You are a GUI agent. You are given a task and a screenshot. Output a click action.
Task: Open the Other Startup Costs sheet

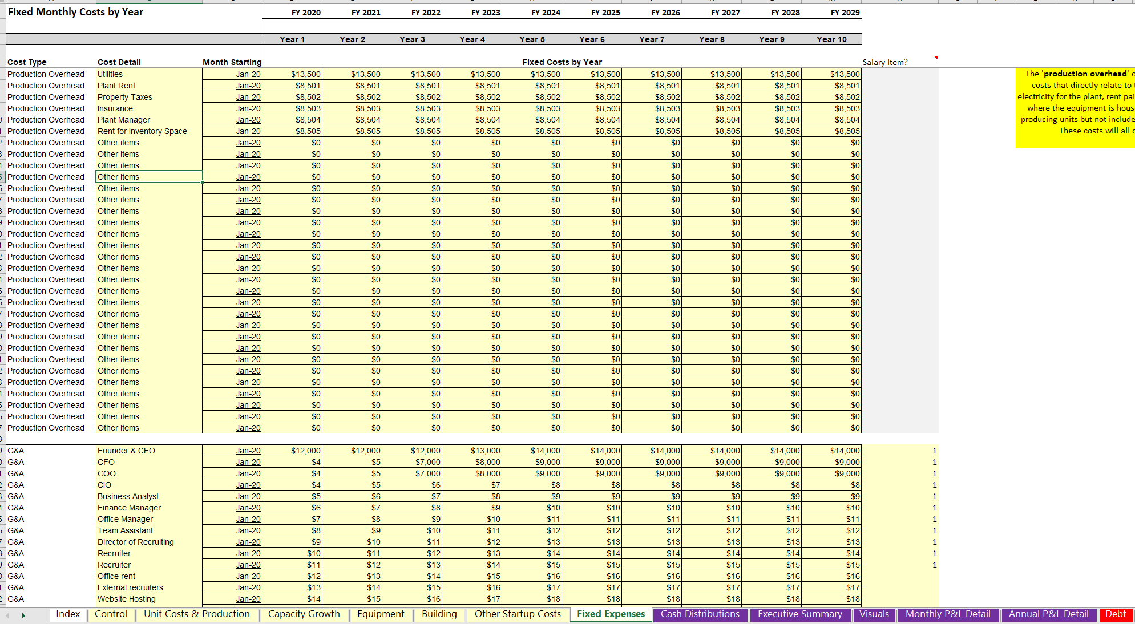tap(517, 614)
